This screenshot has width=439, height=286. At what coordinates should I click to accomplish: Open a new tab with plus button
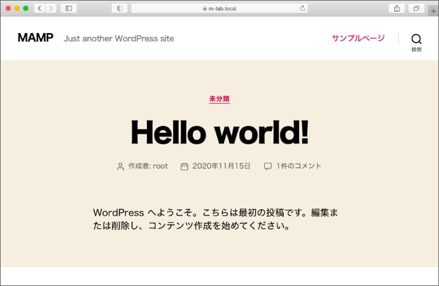point(433,11)
